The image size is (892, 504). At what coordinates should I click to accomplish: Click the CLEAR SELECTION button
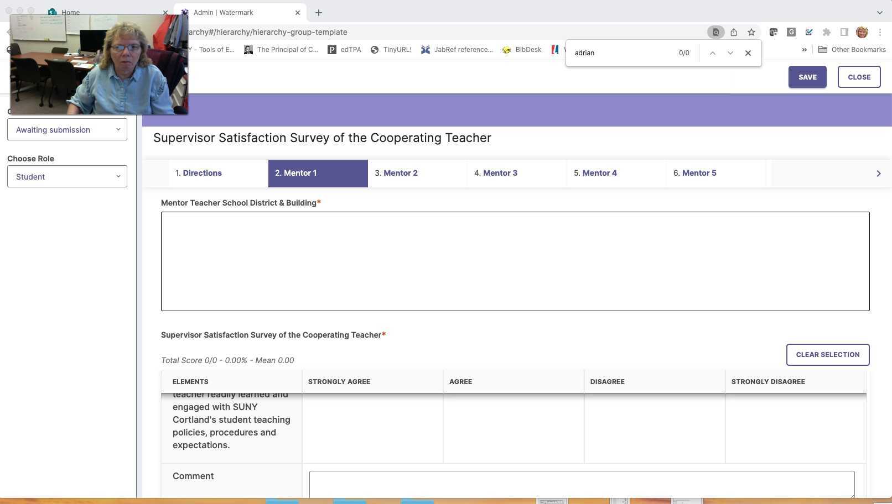[827, 355]
